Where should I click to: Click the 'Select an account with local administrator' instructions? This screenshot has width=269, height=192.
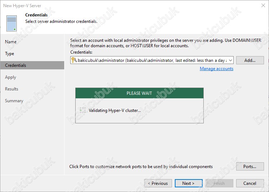(x=166, y=43)
